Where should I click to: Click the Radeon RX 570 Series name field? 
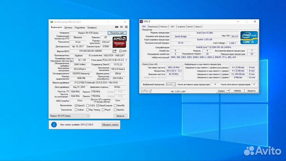tap(88, 33)
